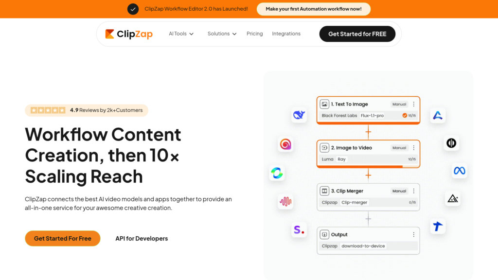Expand the AI Tools dropdown menu
Screen dimensions: 498x280
pos(181,34)
